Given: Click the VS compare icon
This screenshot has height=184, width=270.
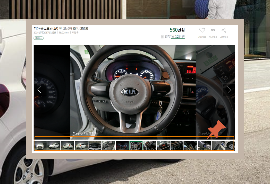Looking at the screenshot, I should pos(213,30).
